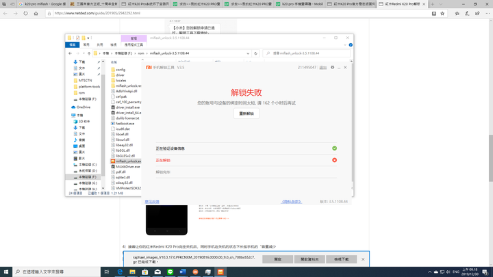
Task: Select MiUsbDriver.exe in file list
Action: click(125, 166)
